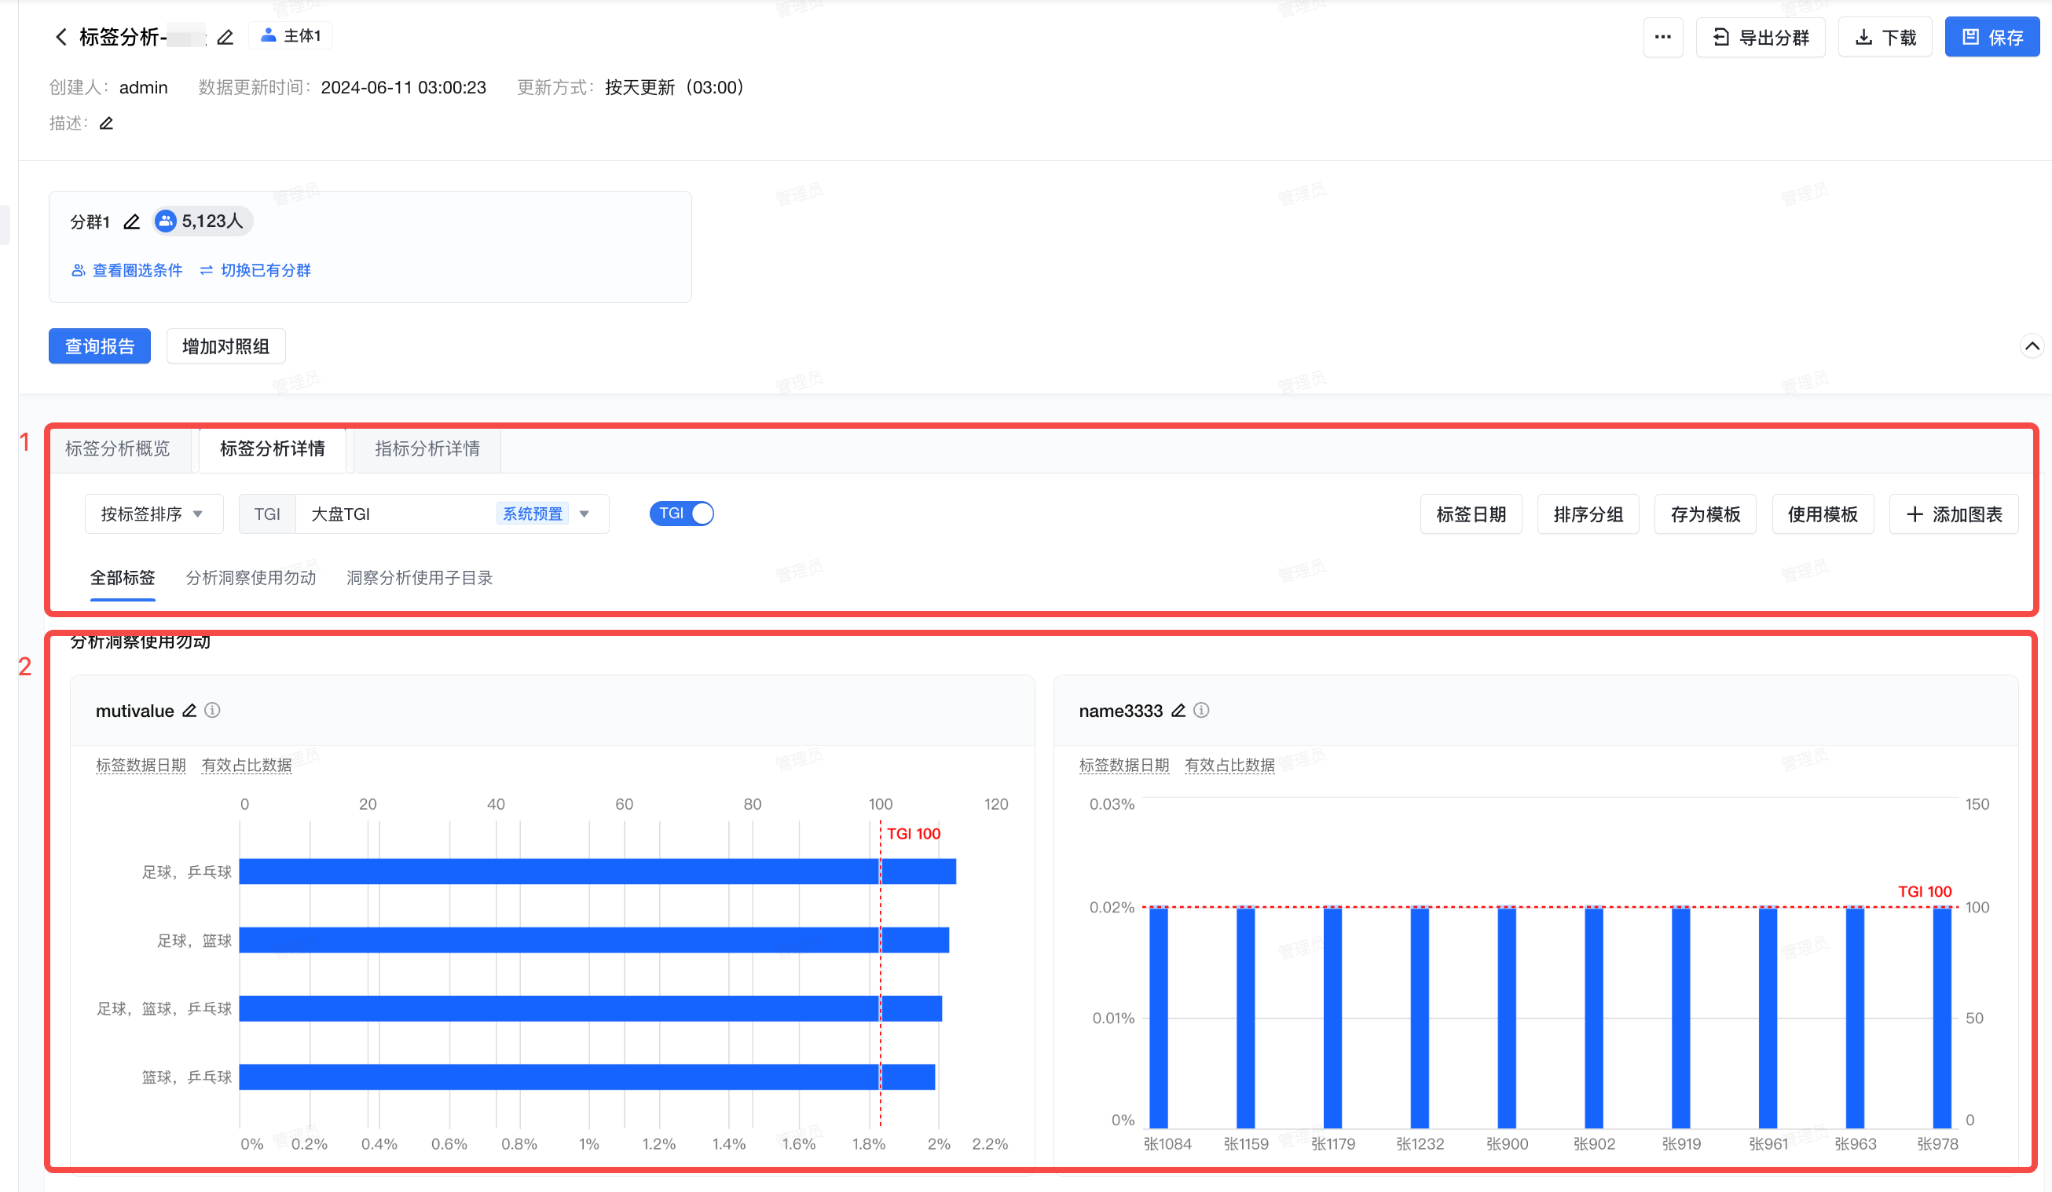Viewport: 2052px width, 1192px height.
Task: Click 添加图表 plus button
Action: coord(1954,514)
